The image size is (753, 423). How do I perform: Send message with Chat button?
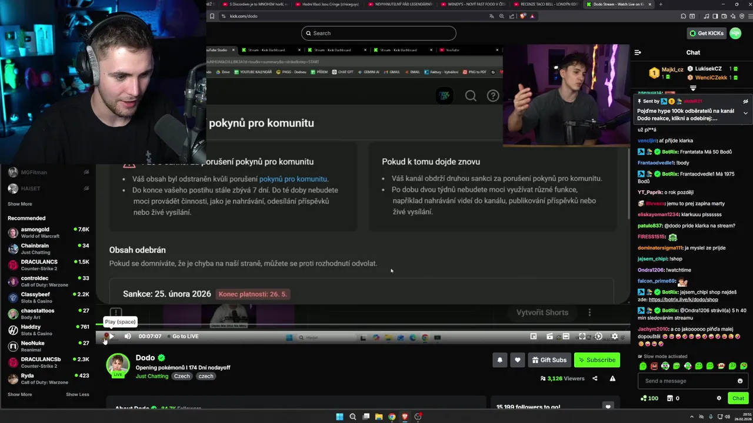[738, 398]
